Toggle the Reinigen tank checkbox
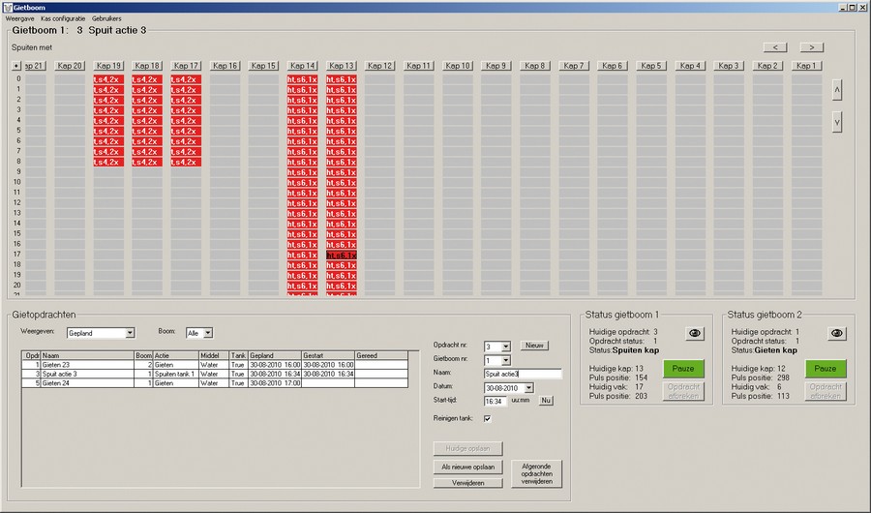The width and height of the screenshot is (871, 513). pyautogui.click(x=487, y=418)
